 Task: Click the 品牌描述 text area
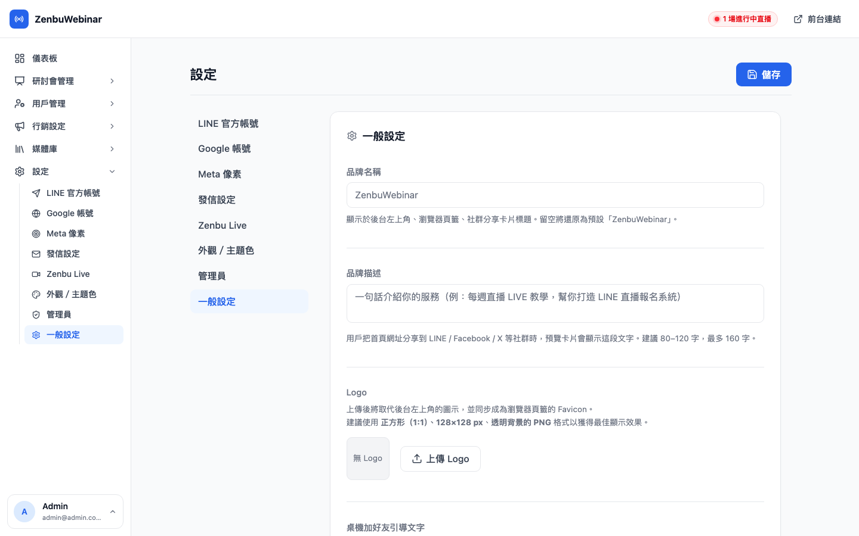coord(555,304)
